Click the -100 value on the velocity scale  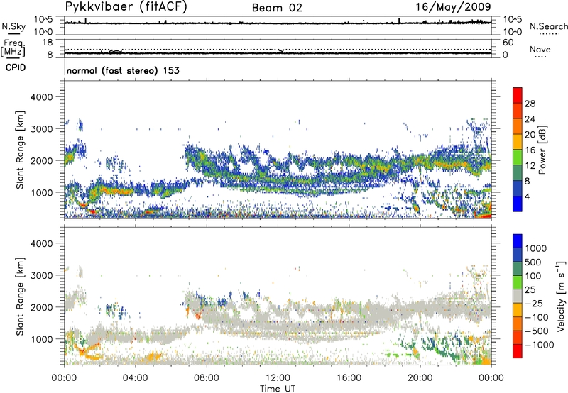click(x=537, y=317)
